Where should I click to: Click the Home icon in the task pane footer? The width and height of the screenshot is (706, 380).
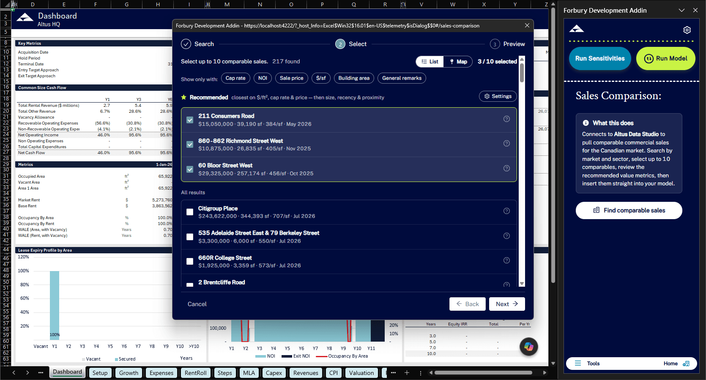pos(686,364)
